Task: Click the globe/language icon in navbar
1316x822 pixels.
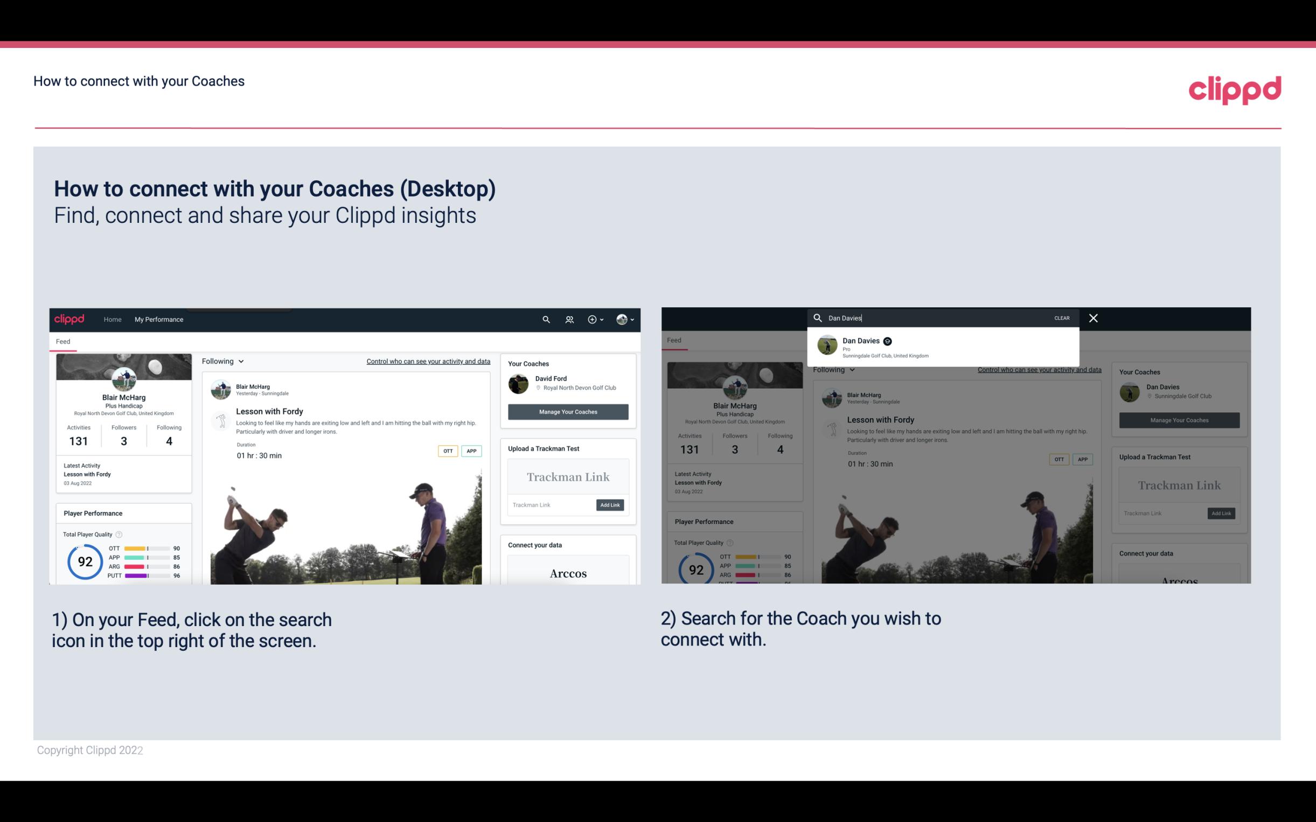Action: (622, 319)
